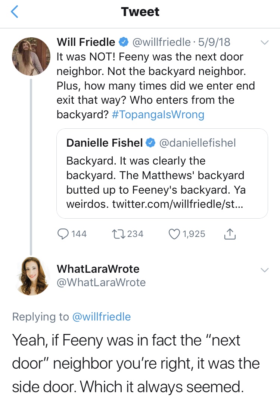Viewport: 280px width, 397px height.
Task: Open Will Friedle's tweet options chevron
Action: (x=264, y=43)
